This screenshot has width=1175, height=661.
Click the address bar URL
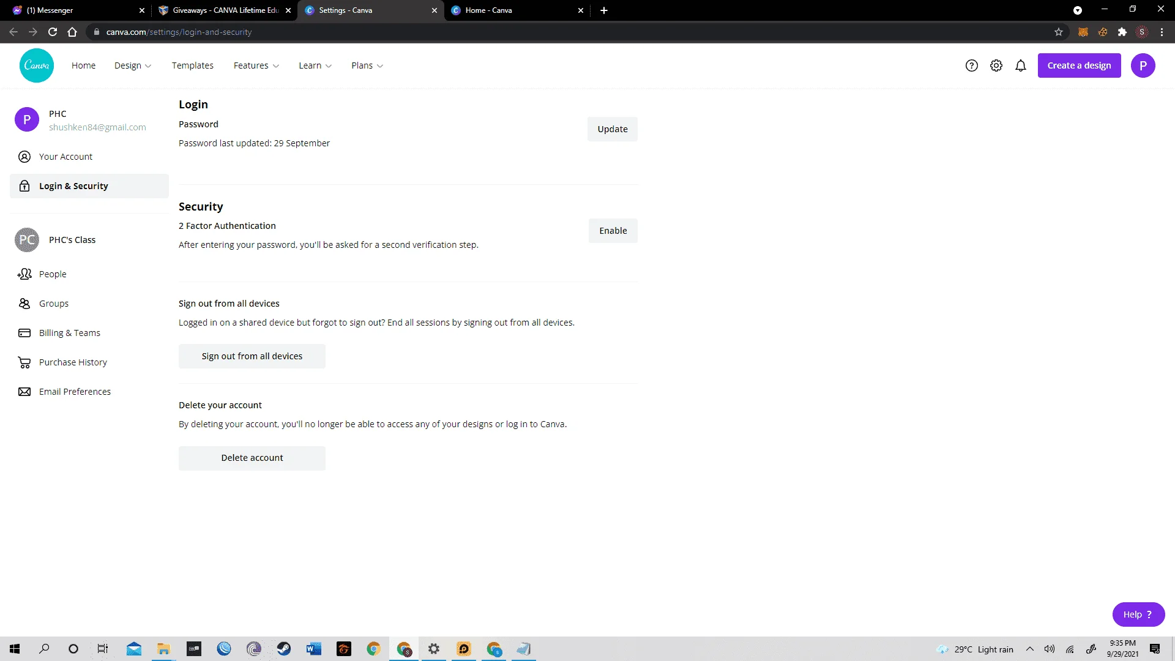(x=179, y=32)
